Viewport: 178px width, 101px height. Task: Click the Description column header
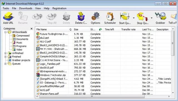click(x=163, y=30)
